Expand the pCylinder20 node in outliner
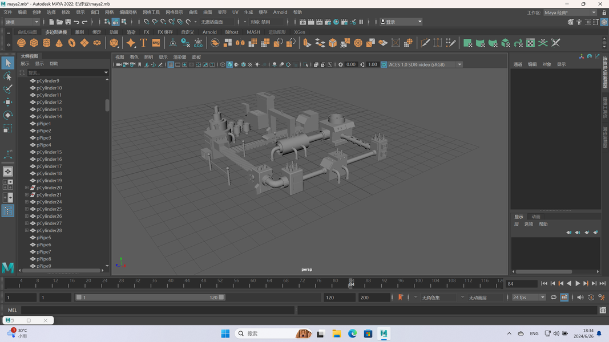 [27, 188]
